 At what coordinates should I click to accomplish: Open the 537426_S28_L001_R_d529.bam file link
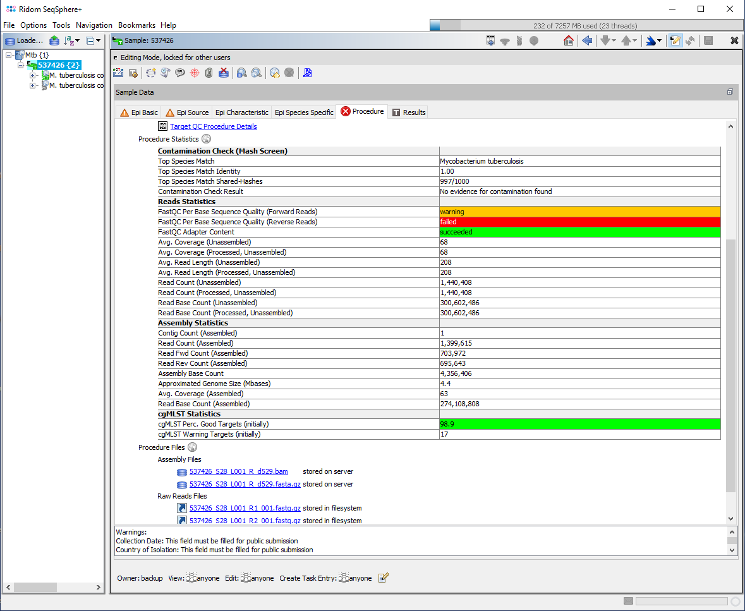(238, 471)
